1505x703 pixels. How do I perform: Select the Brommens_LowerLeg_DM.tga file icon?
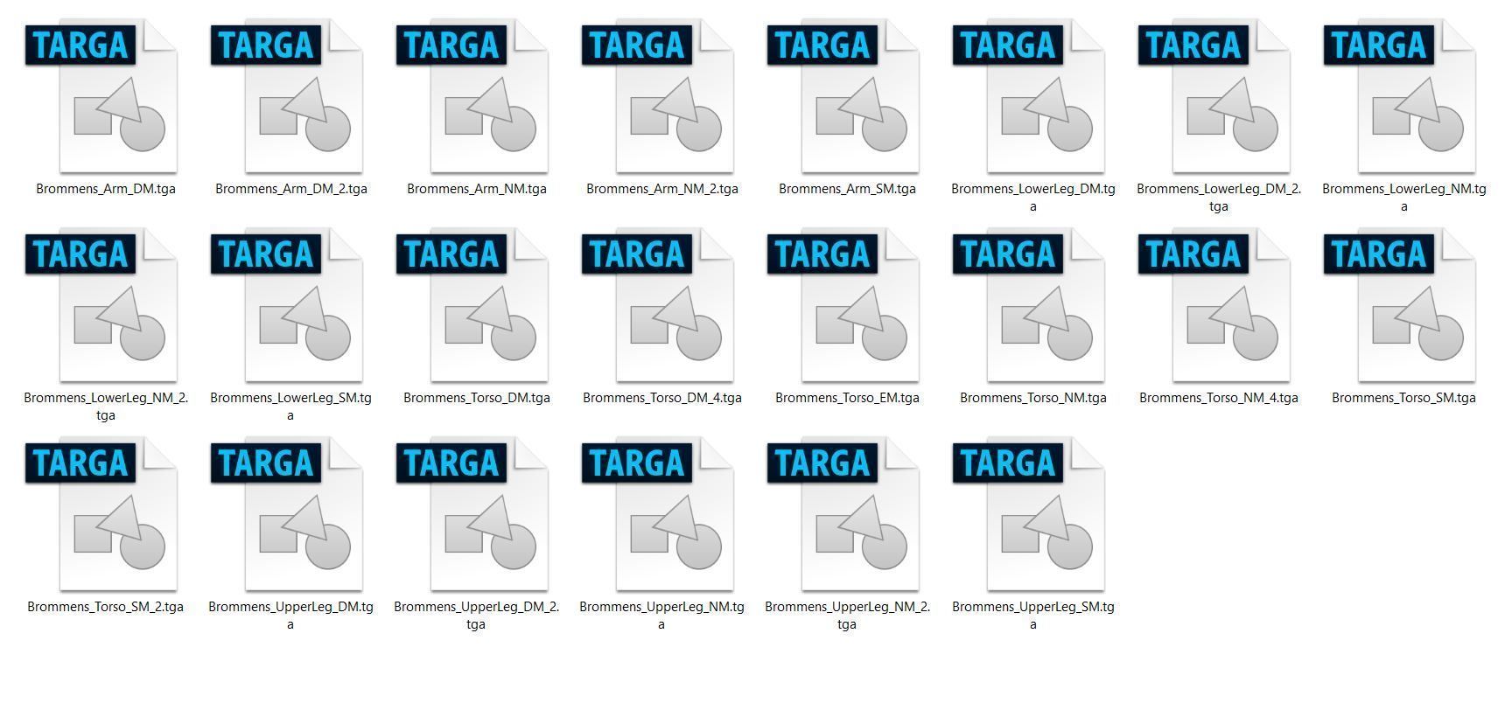pyautogui.click(x=1029, y=96)
